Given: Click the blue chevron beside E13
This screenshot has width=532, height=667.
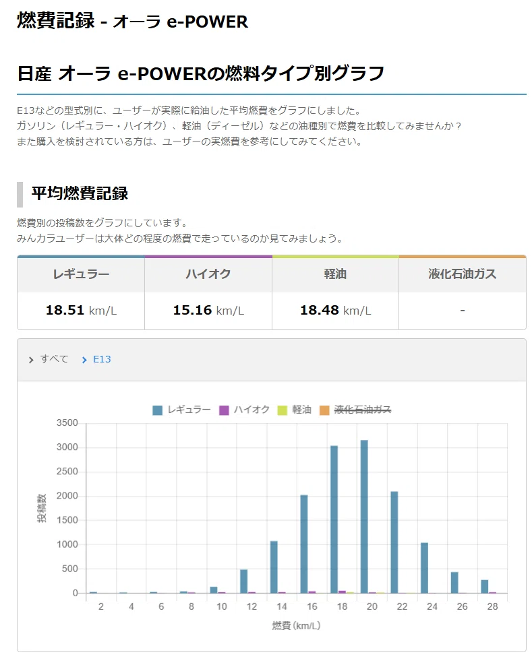Looking at the screenshot, I should [84, 360].
